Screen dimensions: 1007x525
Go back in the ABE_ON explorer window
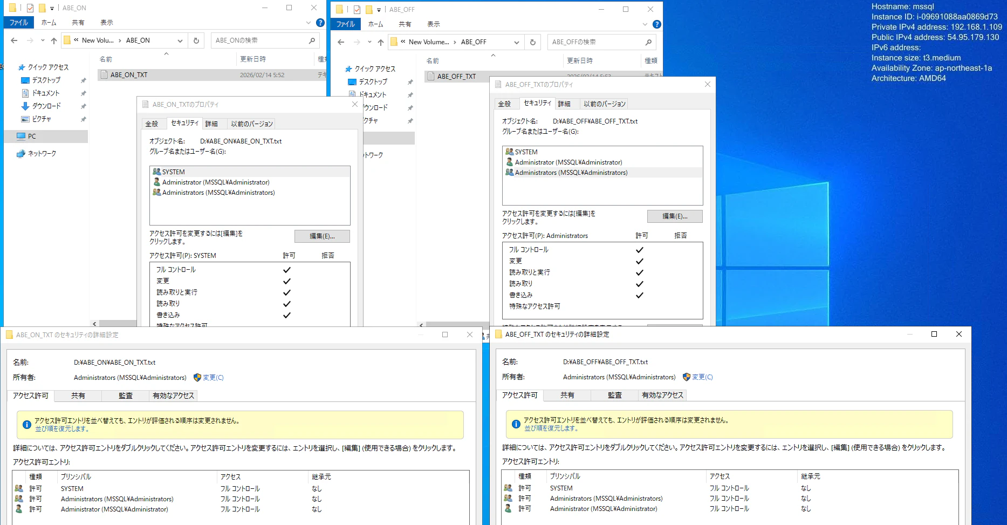[15, 40]
